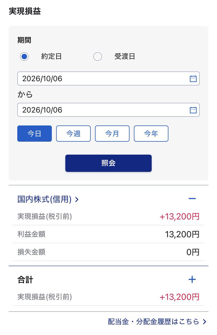Open 配当金・分配金履歴はこちら link

click(x=154, y=322)
